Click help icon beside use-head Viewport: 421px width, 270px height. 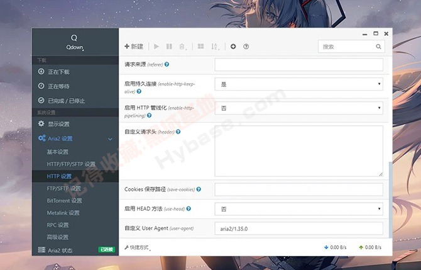[x=189, y=208]
